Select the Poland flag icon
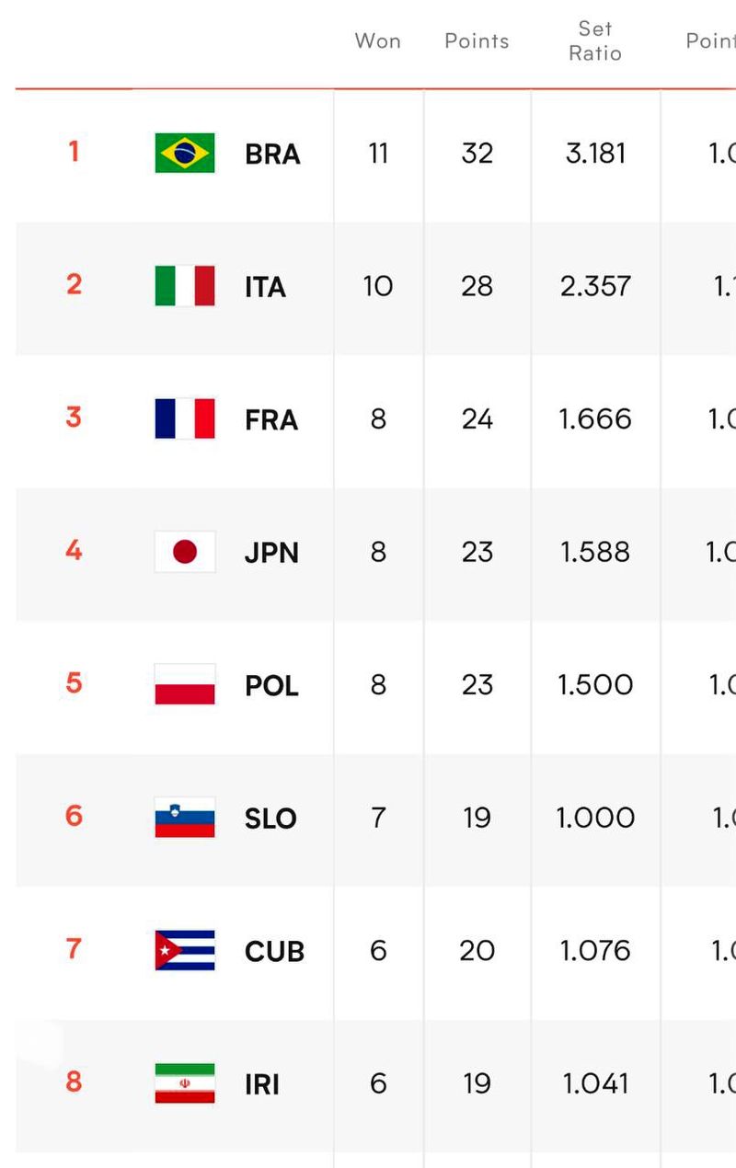The height and width of the screenshot is (1168, 736). tap(185, 684)
